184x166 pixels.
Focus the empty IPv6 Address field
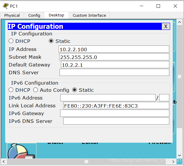coord(108,98)
